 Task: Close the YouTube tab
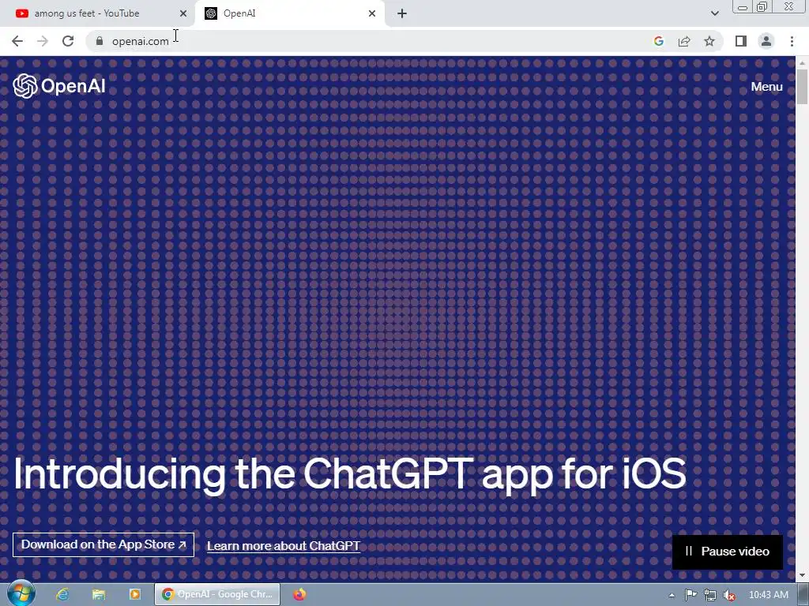183,13
